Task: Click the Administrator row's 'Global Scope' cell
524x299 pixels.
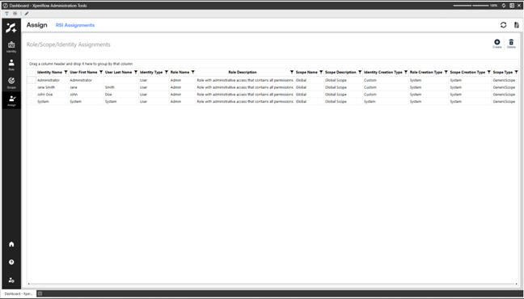Action: pos(336,80)
